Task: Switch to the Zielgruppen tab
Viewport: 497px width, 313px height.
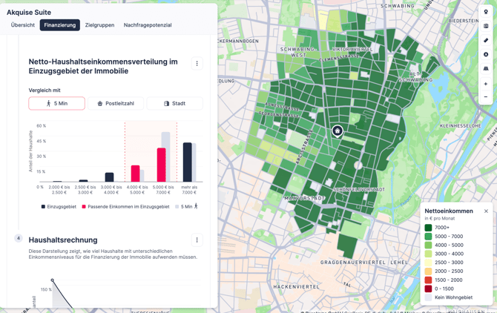Action: coord(99,25)
